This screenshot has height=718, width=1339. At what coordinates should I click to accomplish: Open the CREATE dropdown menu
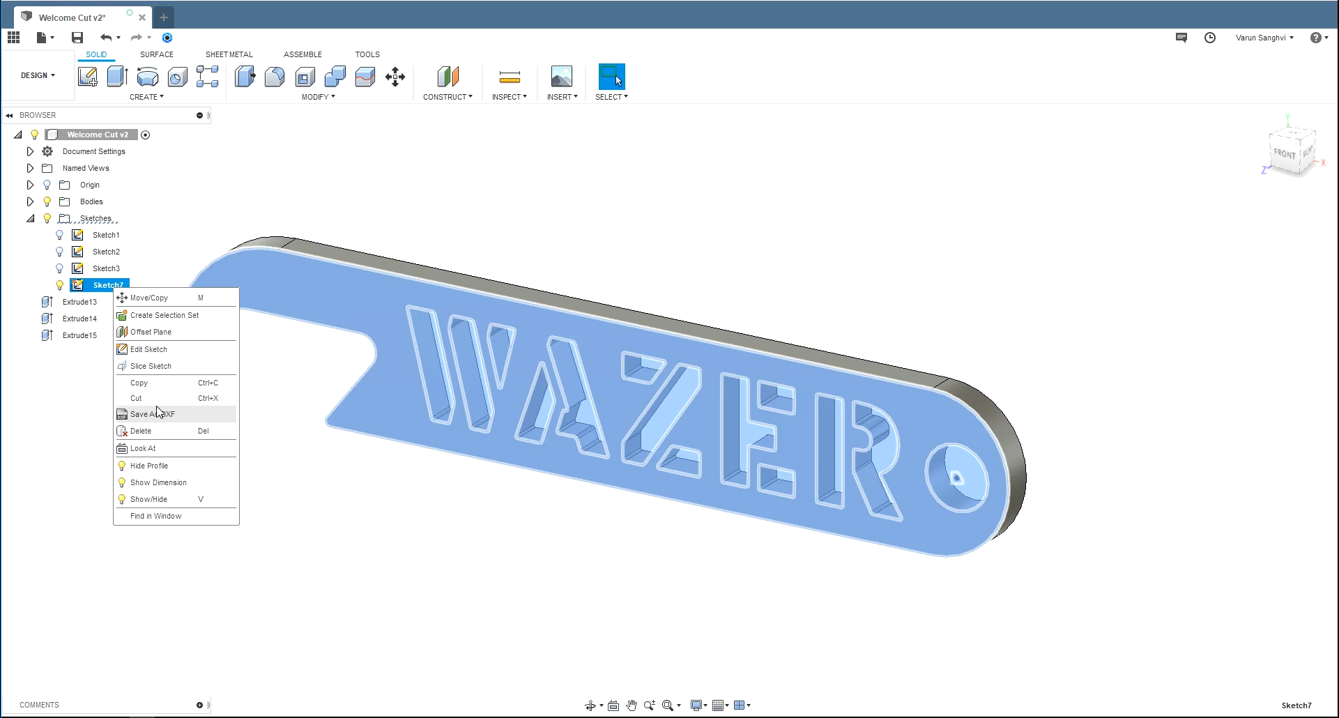coord(146,97)
